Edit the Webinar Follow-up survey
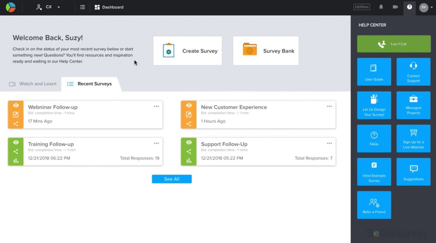Viewport: 436px width, 243px height. point(16,114)
